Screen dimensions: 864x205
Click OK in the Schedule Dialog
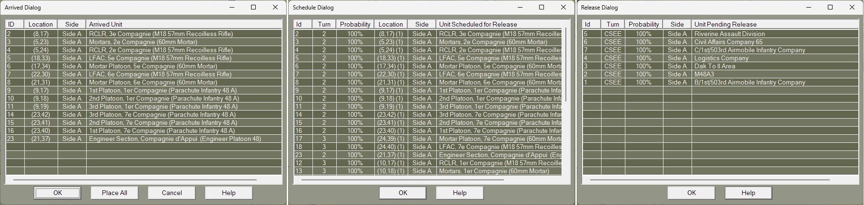tap(403, 193)
